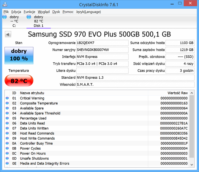Image resolution: width=199 pixels, height=172 pixels.
Task: Click the CrystalDiskInfo app icon in title bar
Action: click(x=5, y=4)
